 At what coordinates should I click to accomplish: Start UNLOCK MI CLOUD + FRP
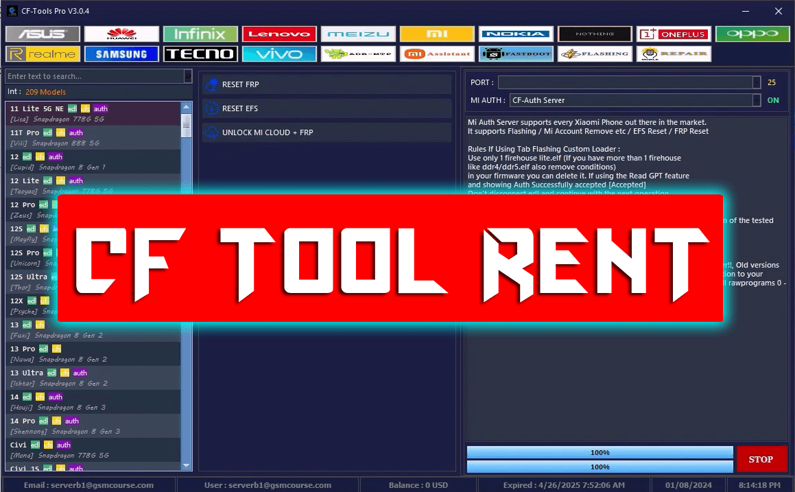click(327, 132)
